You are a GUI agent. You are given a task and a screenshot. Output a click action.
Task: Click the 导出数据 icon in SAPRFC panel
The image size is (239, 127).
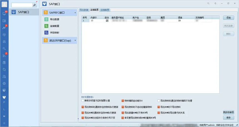[46, 19]
